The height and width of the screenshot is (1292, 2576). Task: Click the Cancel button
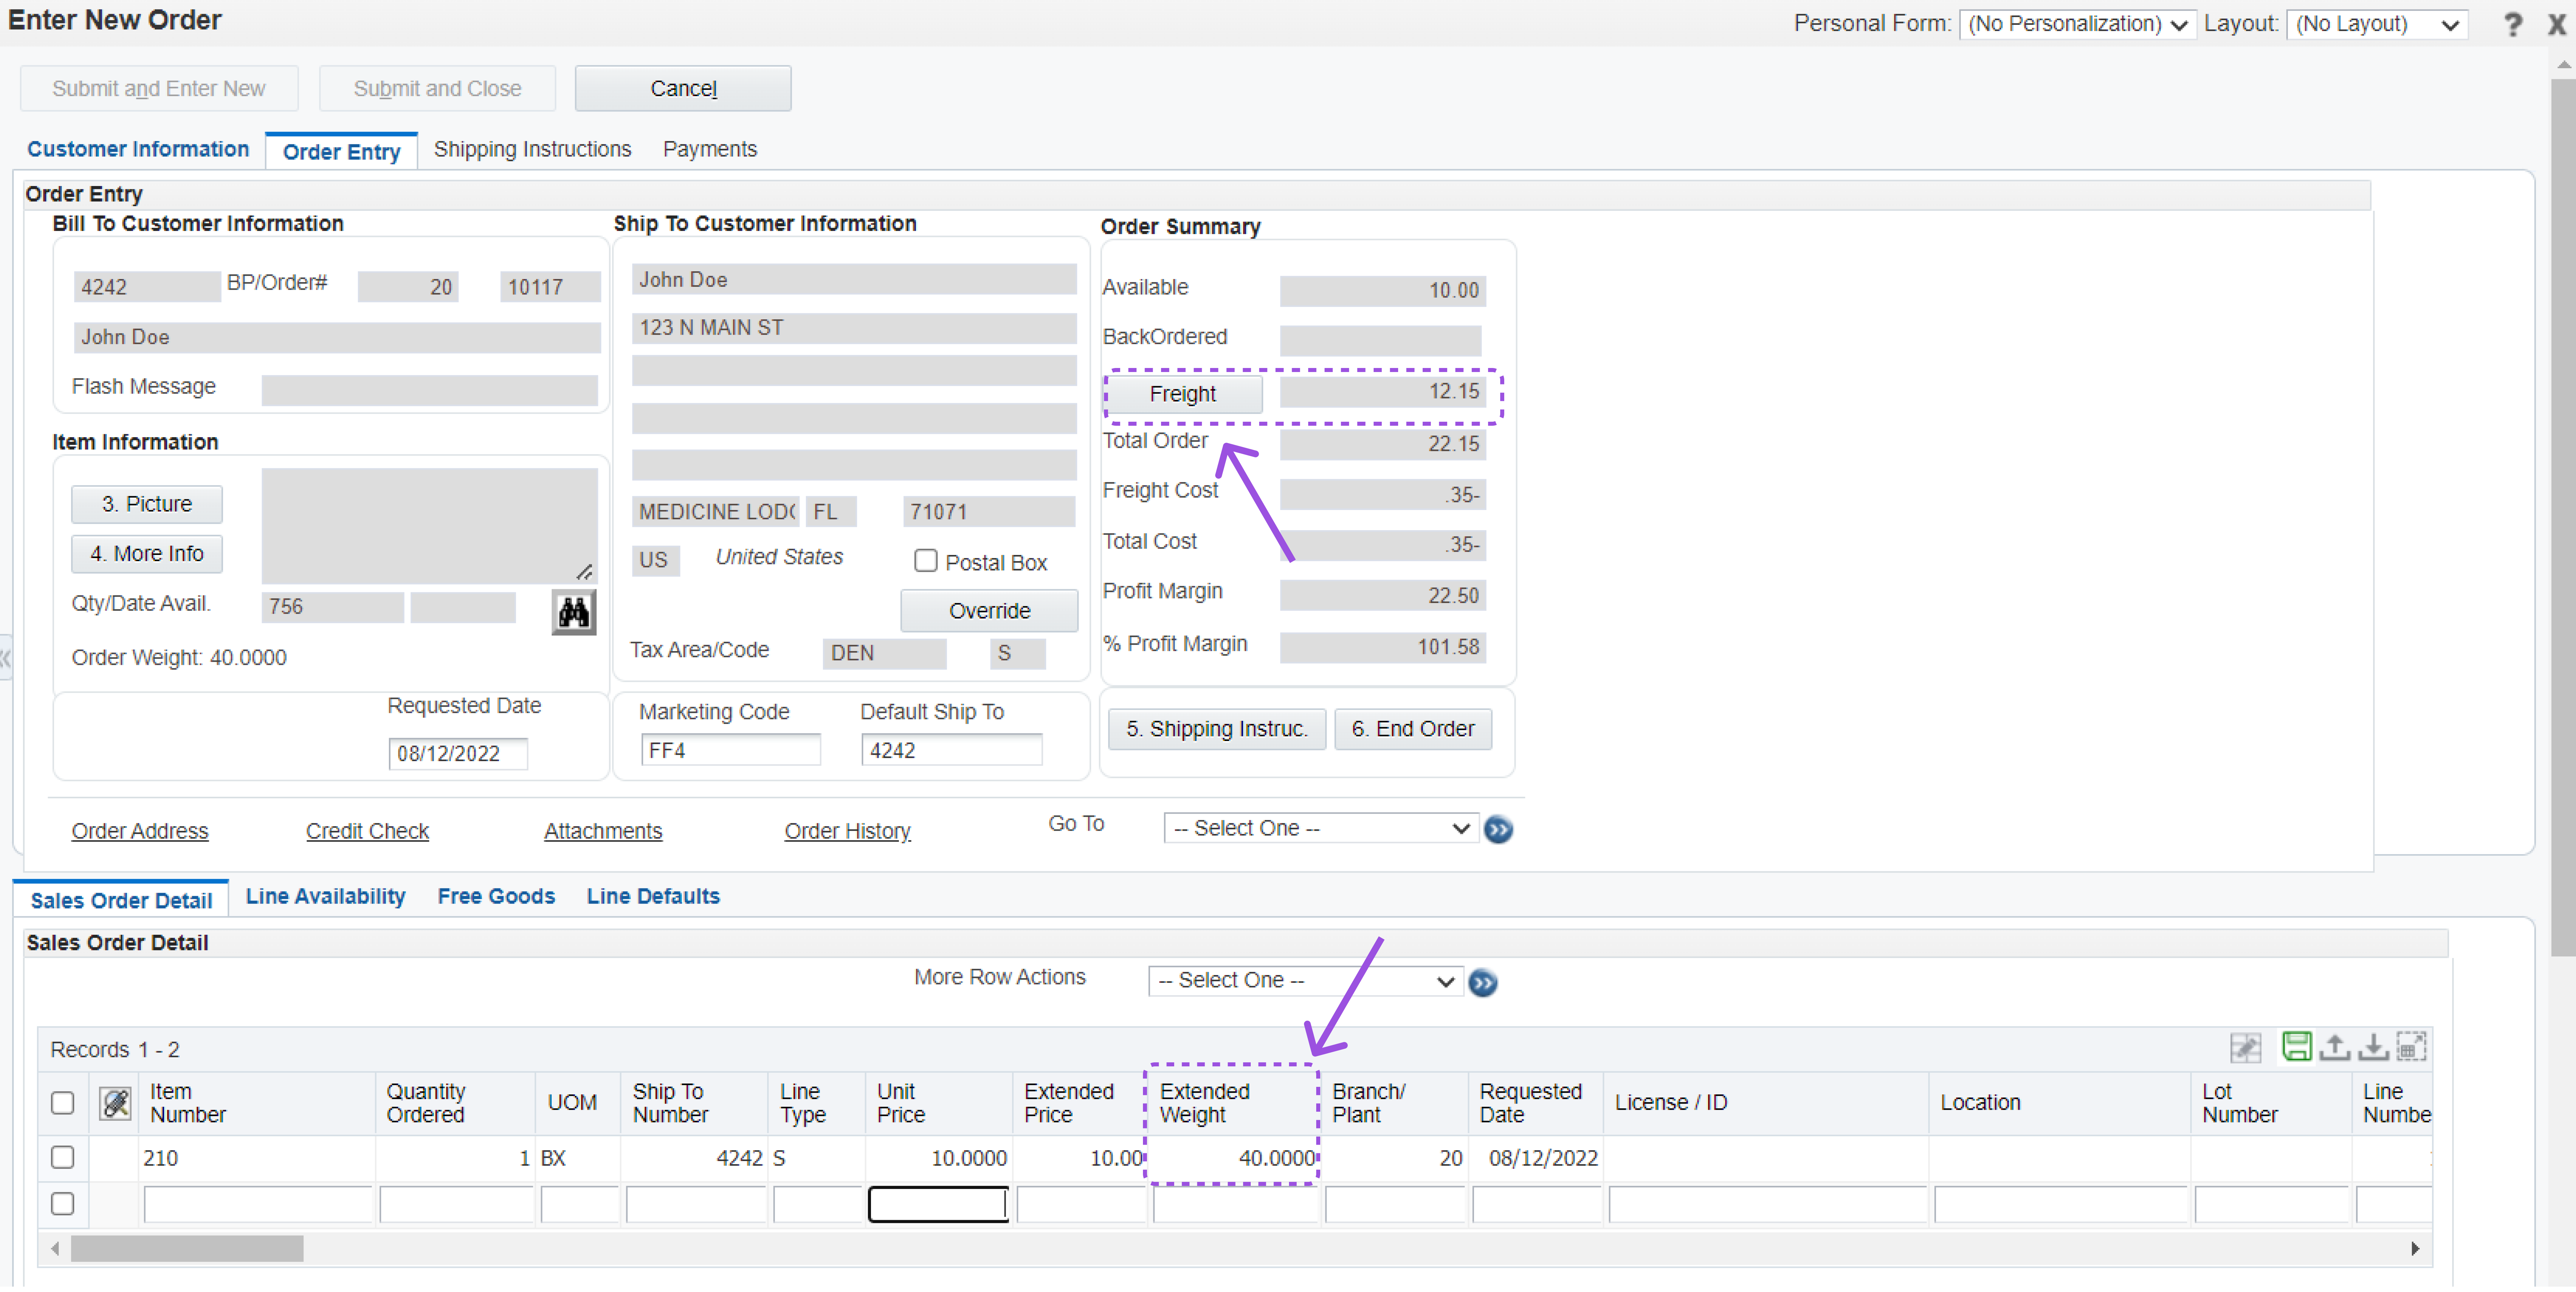[683, 88]
